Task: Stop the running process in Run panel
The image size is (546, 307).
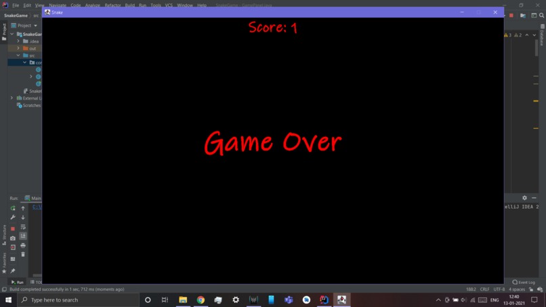Action: pos(13,228)
